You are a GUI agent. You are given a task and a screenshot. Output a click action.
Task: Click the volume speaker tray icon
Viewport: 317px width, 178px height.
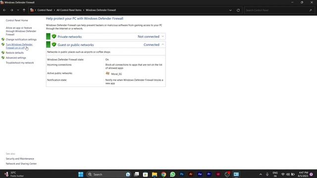tap(288, 175)
